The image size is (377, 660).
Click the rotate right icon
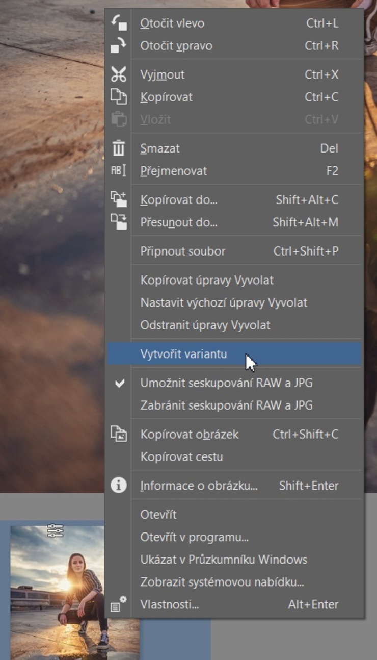[119, 45]
